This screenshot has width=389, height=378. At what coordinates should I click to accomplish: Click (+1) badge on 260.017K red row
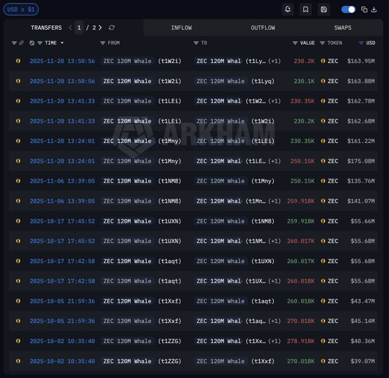(x=275, y=241)
